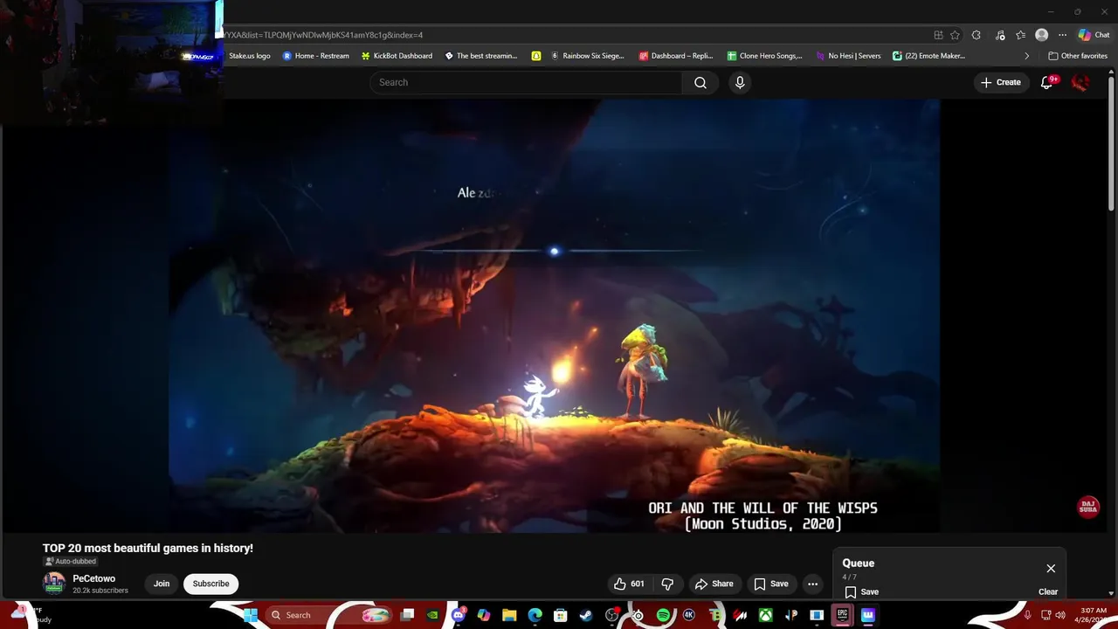Viewport: 1118px width, 629px height.
Task: Open NVIDIA app from taskbar
Action: pos(433,615)
